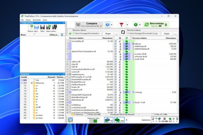203x135 pixels.
Task: Click the 89% size bar for File row
Action: (x=25, y=80)
